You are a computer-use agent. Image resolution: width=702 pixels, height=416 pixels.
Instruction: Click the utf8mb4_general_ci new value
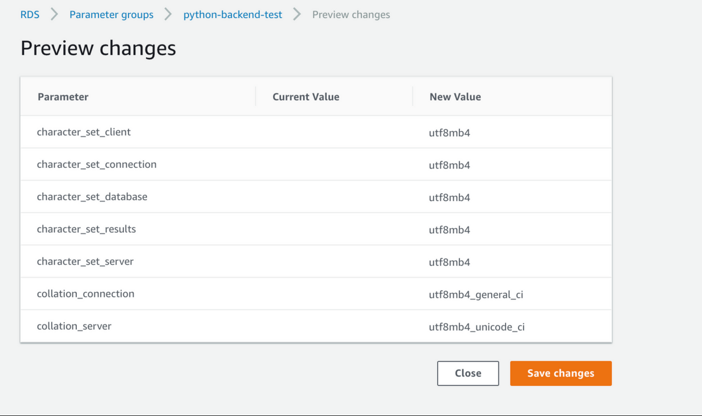[476, 295]
